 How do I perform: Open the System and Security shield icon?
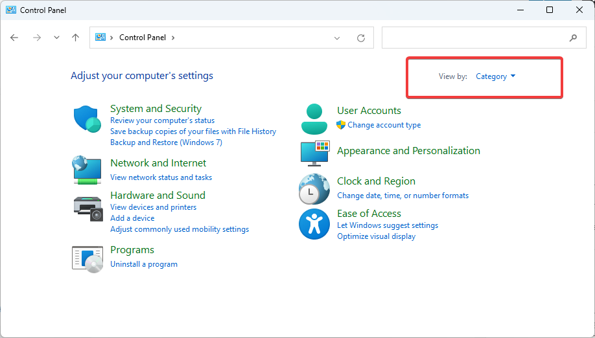tap(87, 119)
